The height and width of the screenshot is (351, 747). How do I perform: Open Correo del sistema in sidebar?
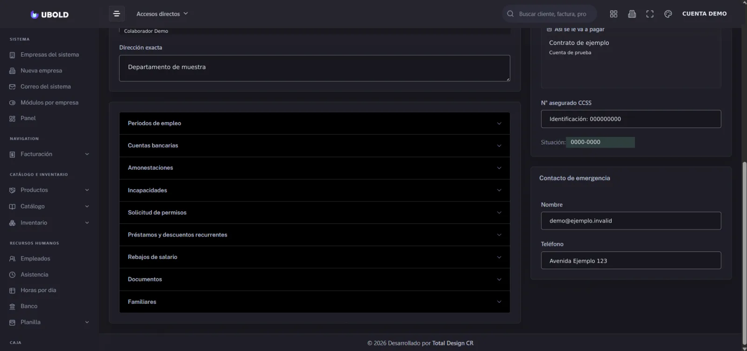pos(45,86)
